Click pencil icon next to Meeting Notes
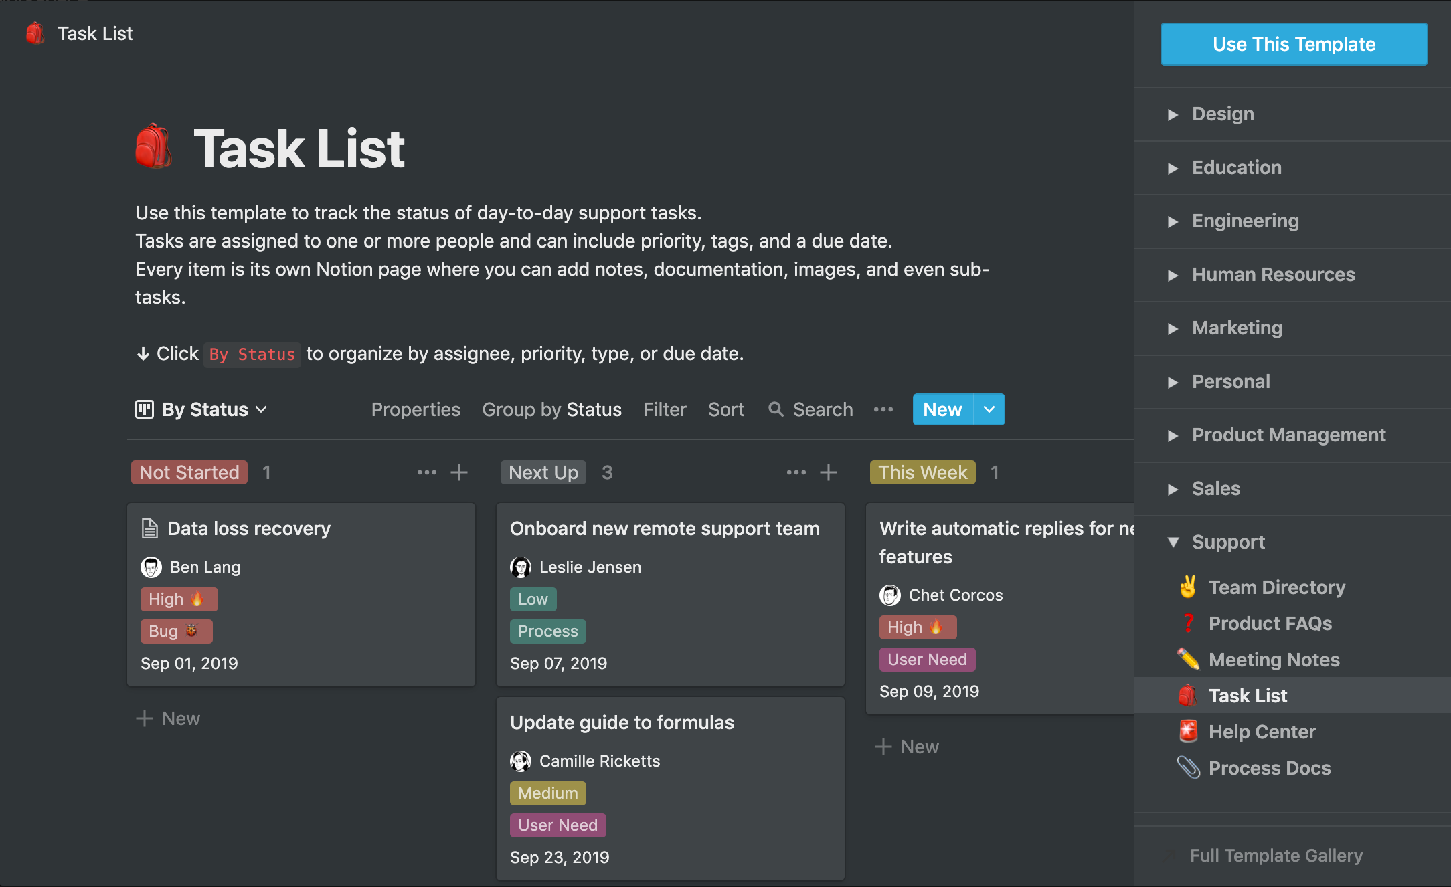This screenshot has height=887, width=1451. tap(1188, 660)
